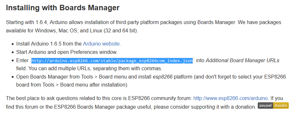The width and height of the screenshot is (300, 117).
Task: Click the paypal donate badge
Action: point(273,105)
